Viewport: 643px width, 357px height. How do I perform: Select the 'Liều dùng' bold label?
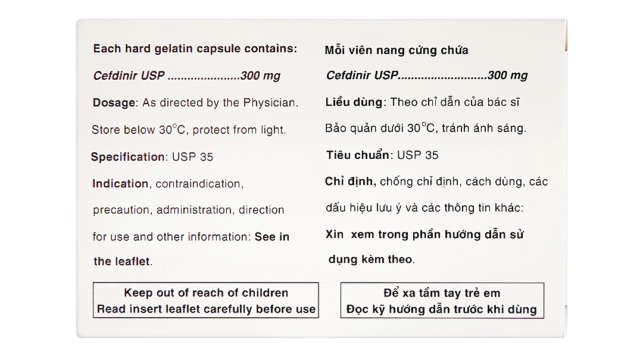pyautogui.click(x=354, y=102)
